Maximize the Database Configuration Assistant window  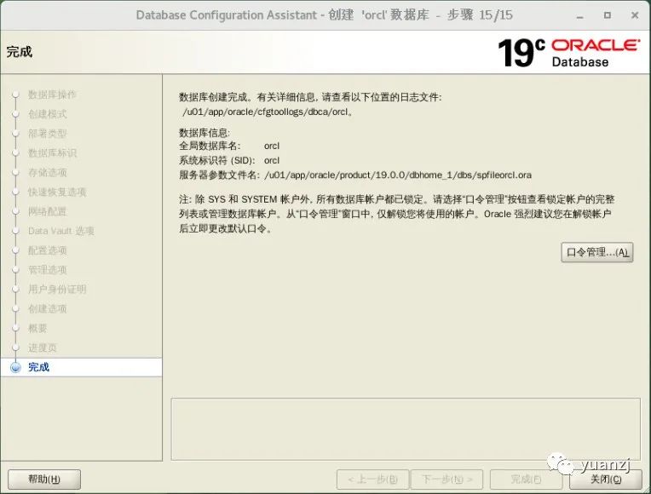608,15
